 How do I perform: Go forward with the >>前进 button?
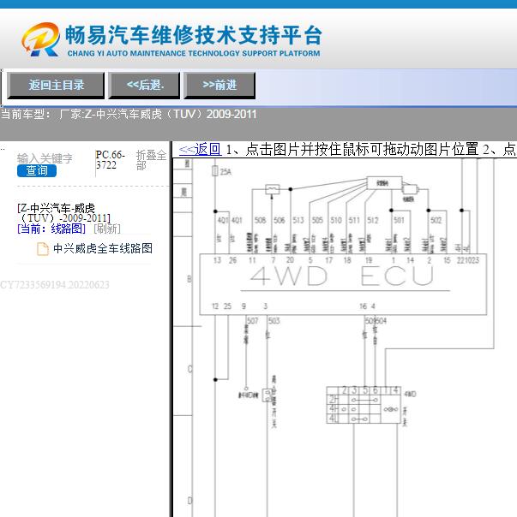coord(219,86)
